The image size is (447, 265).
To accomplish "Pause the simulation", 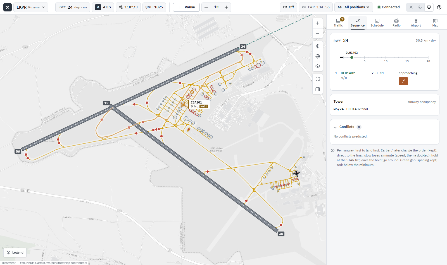I will (186, 7).
